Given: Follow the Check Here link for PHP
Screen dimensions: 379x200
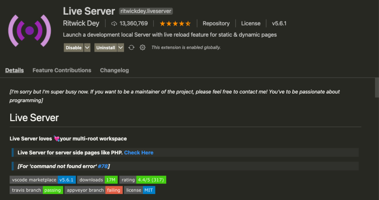Looking at the screenshot, I should (x=139, y=153).
